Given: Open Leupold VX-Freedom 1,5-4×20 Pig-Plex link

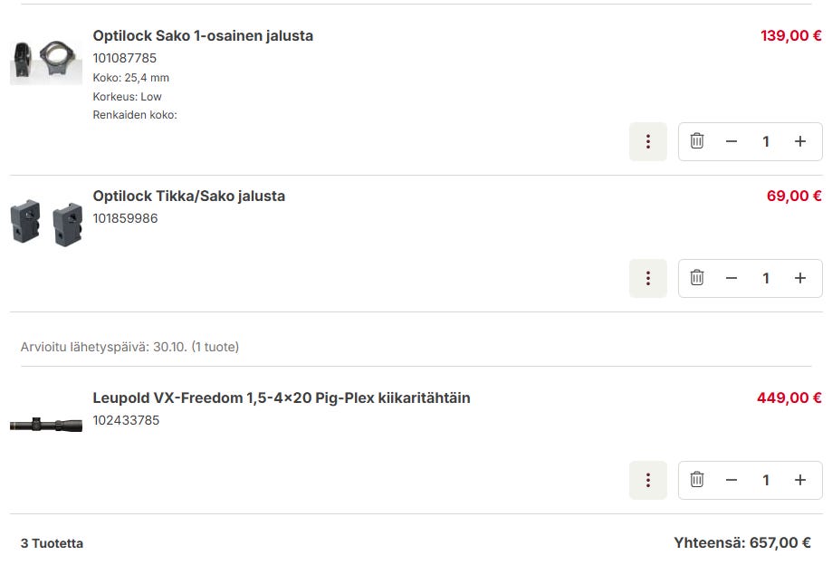Looking at the screenshot, I should 282,397.
